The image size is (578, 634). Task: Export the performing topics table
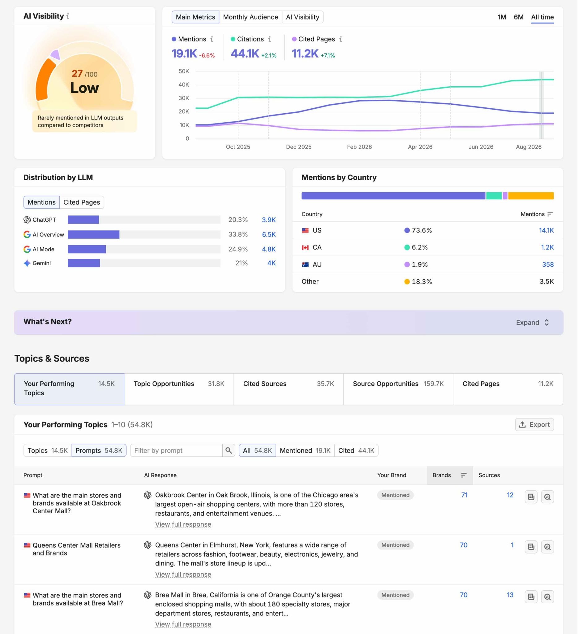(534, 424)
